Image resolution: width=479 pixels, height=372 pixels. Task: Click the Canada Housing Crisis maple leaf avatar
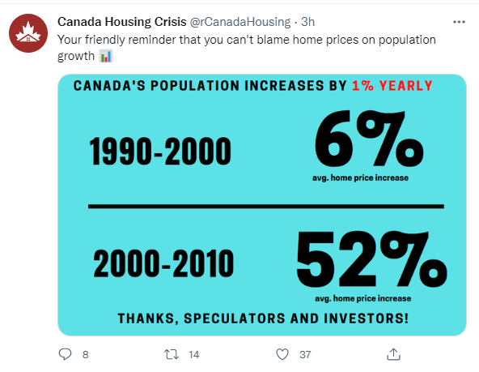point(28,33)
